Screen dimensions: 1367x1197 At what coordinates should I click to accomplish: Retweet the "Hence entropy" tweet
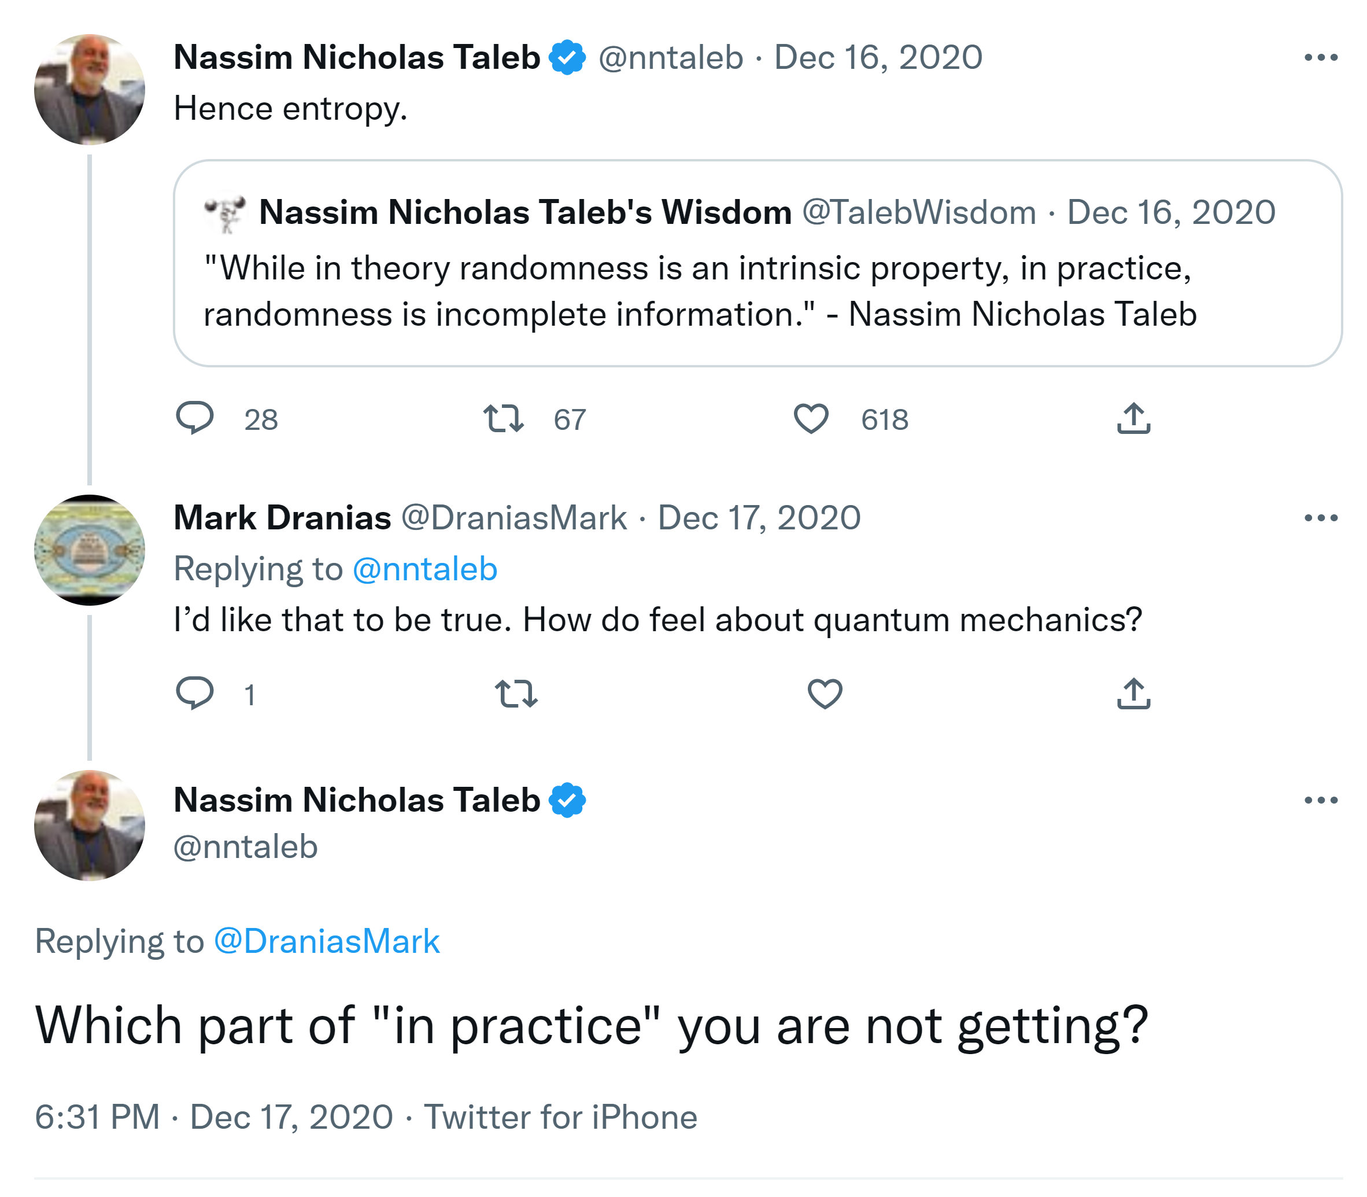[x=503, y=419]
